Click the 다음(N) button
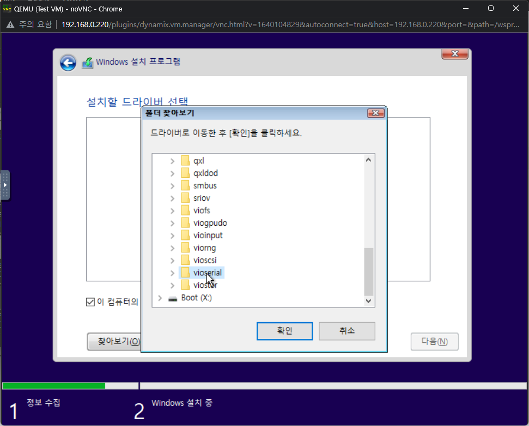The image size is (529, 426). point(434,342)
